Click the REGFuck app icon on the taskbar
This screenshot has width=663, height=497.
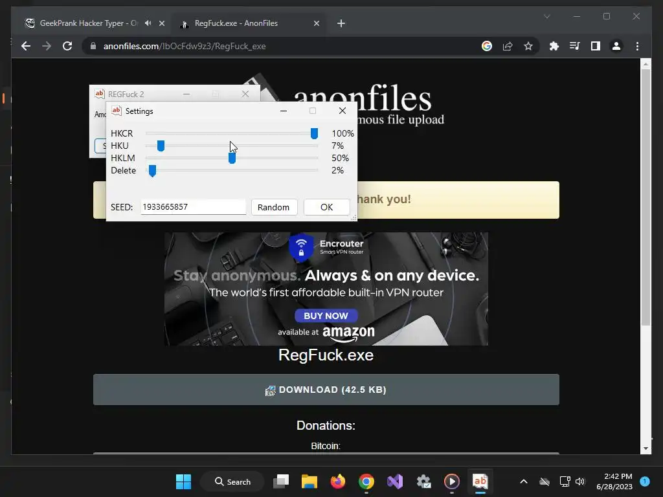[x=480, y=481]
